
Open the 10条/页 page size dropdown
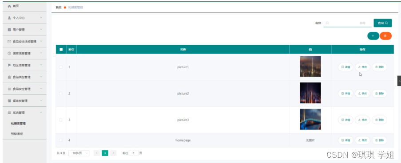79,153
